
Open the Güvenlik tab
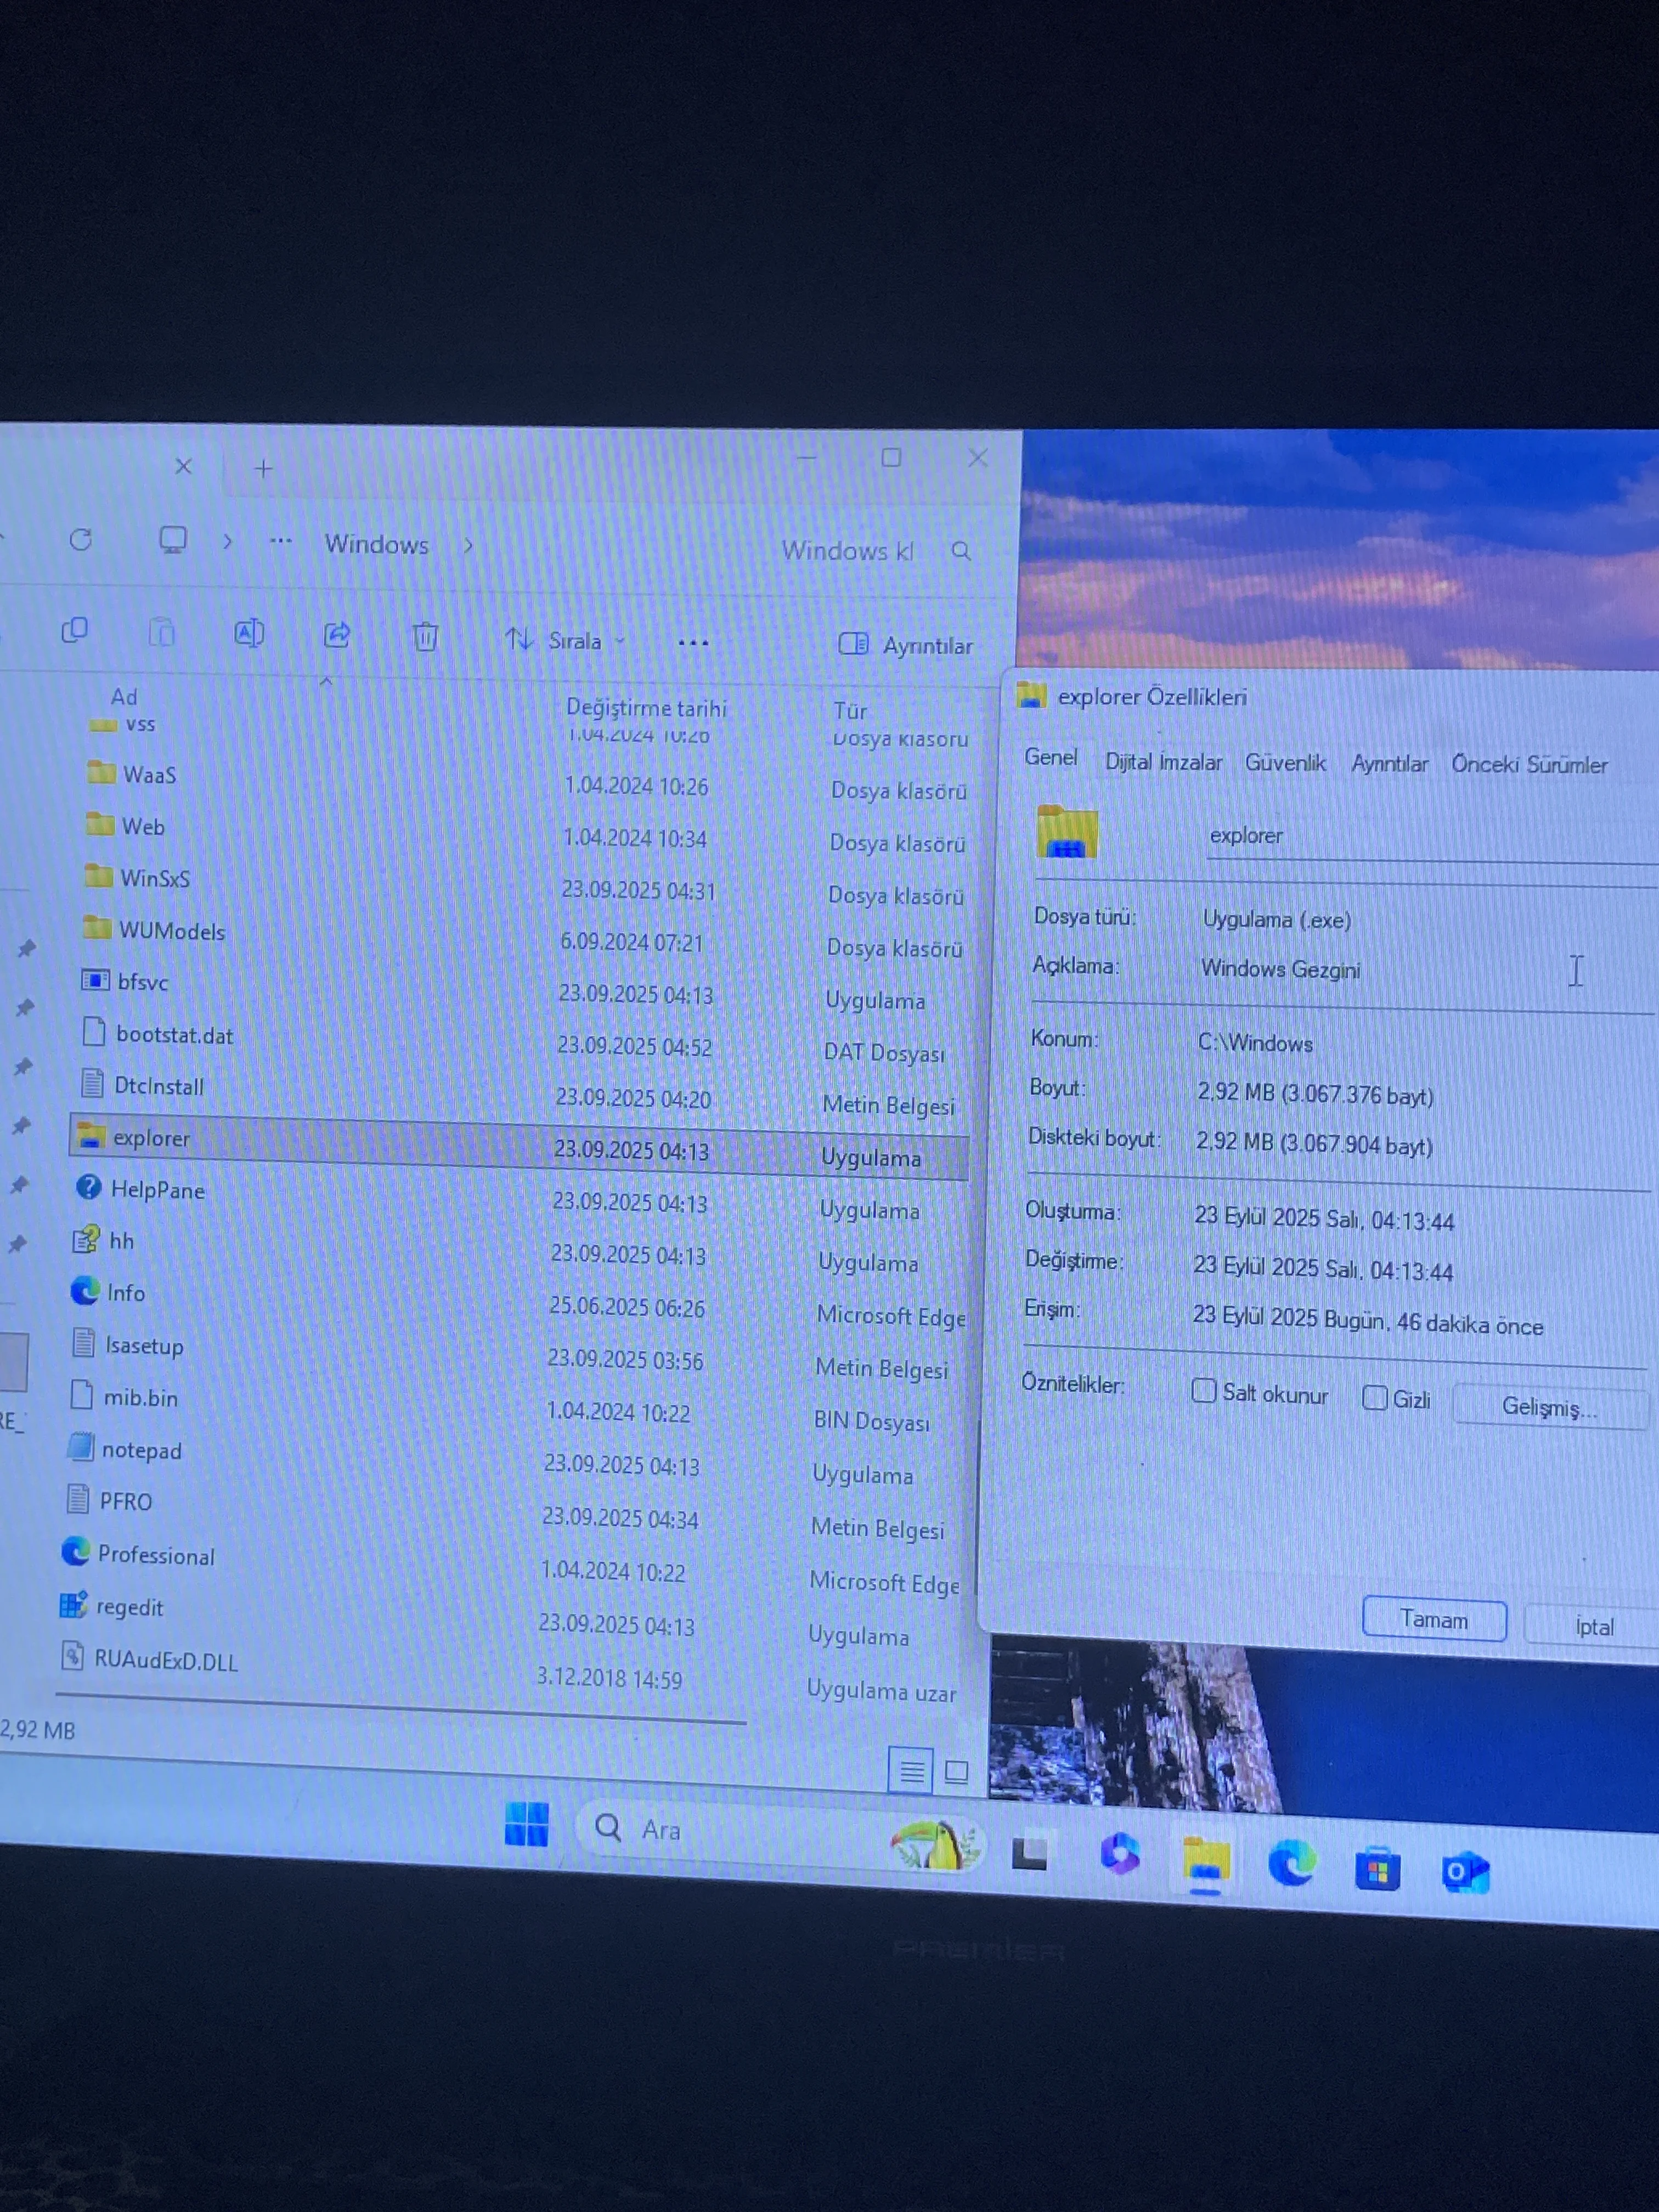[x=1285, y=763]
